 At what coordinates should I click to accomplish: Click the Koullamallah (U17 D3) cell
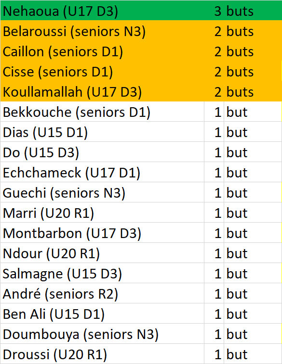102,91
